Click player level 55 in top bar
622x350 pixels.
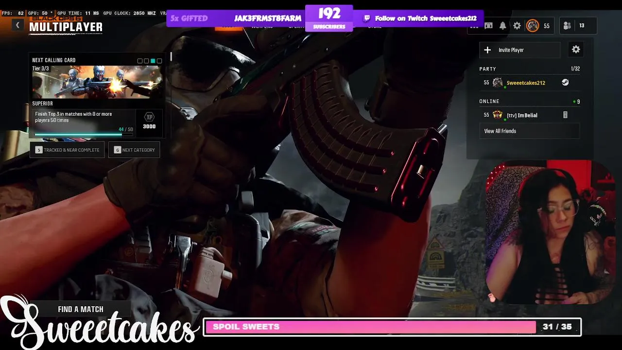[x=547, y=26]
